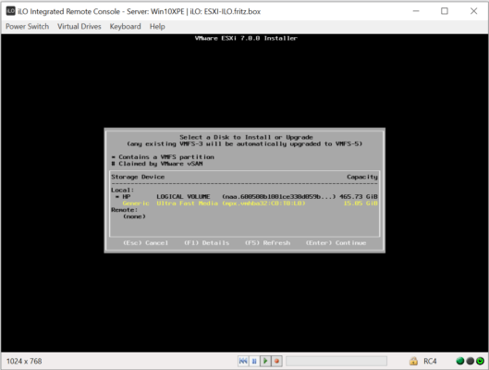The width and height of the screenshot is (489, 370).
Task: Click the (F5) Refresh option
Action: 267,242
